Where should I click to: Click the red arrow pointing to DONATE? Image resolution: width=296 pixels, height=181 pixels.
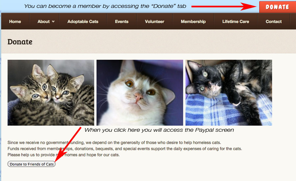click(224, 7)
